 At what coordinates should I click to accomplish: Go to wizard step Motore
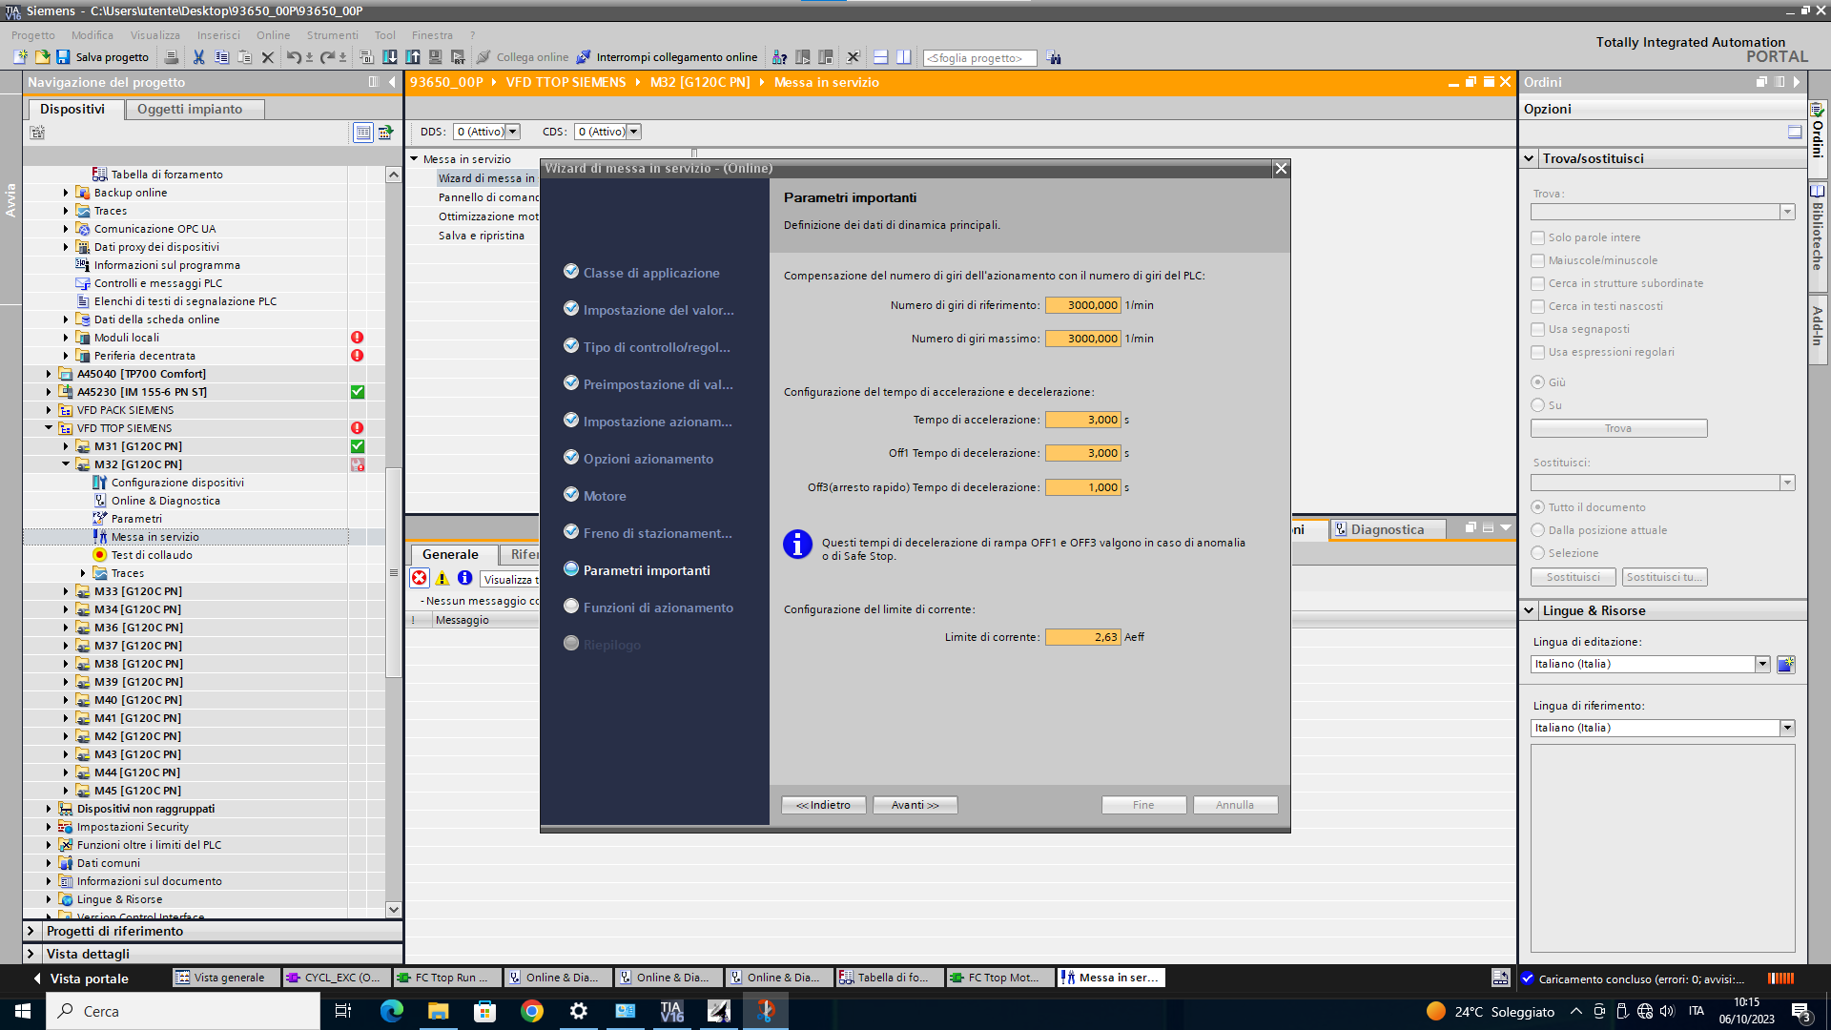pyautogui.click(x=605, y=496)
